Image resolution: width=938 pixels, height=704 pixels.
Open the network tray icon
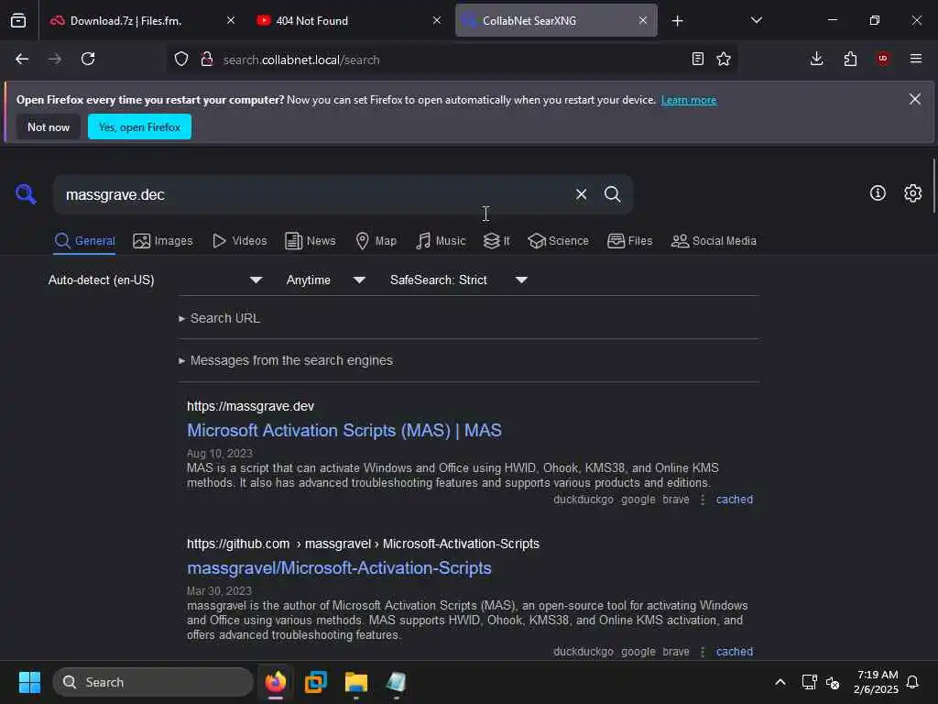pos(810,682)
